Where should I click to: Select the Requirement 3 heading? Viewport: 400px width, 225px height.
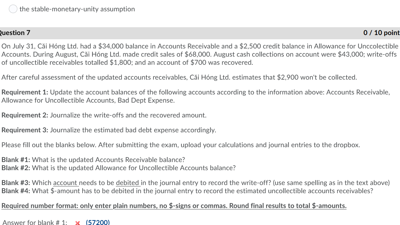[x=22, y=130]
